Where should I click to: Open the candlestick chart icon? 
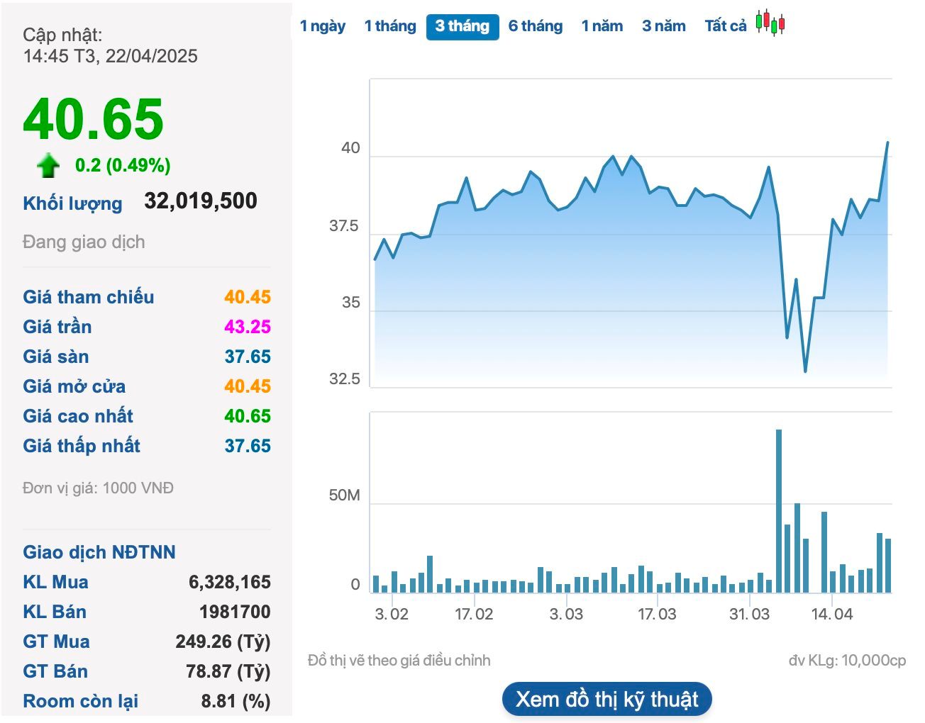(x=770, y=23)
